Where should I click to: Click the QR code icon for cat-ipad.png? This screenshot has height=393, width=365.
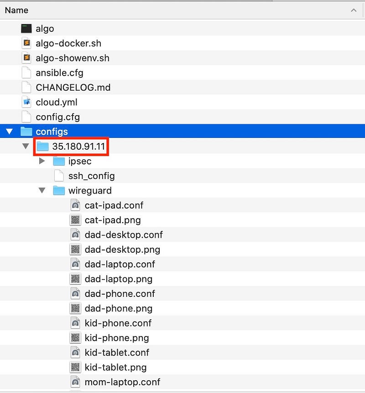75,219
